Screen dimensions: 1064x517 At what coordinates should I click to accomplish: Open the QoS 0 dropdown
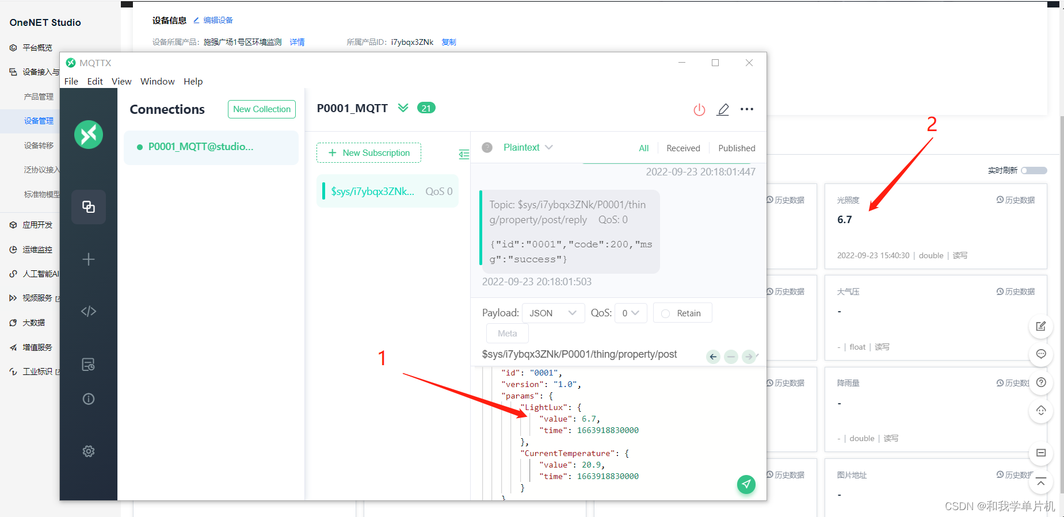point(631,313)
